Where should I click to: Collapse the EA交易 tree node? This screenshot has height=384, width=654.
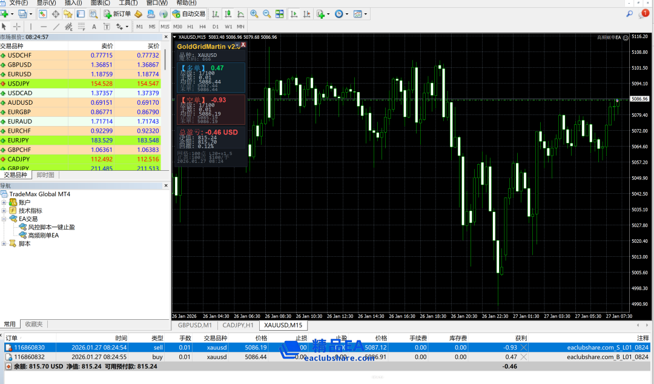(x=4, y=219)
